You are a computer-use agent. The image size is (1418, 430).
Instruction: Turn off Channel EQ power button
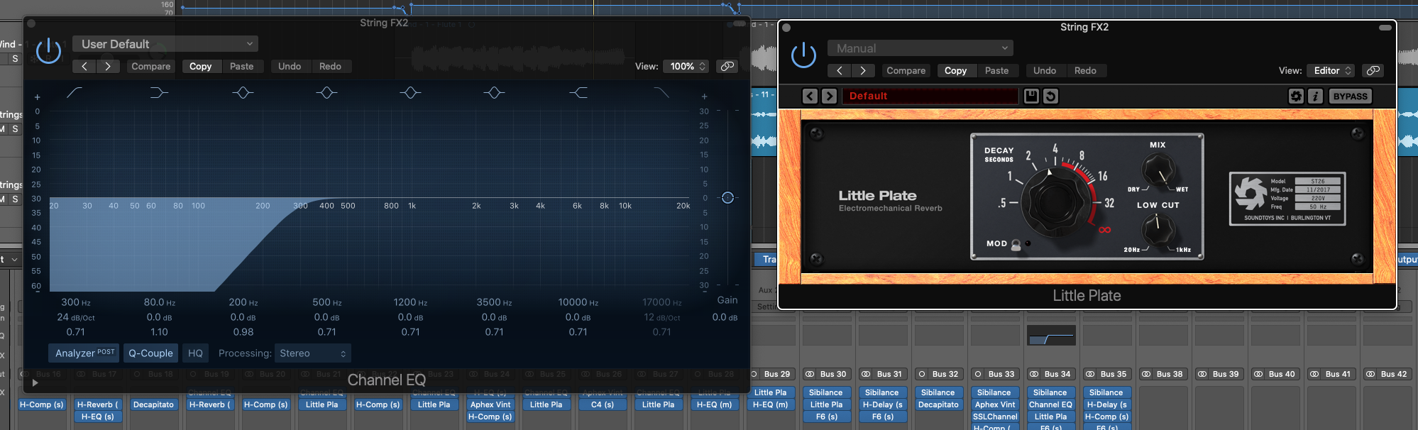[49, 50]
